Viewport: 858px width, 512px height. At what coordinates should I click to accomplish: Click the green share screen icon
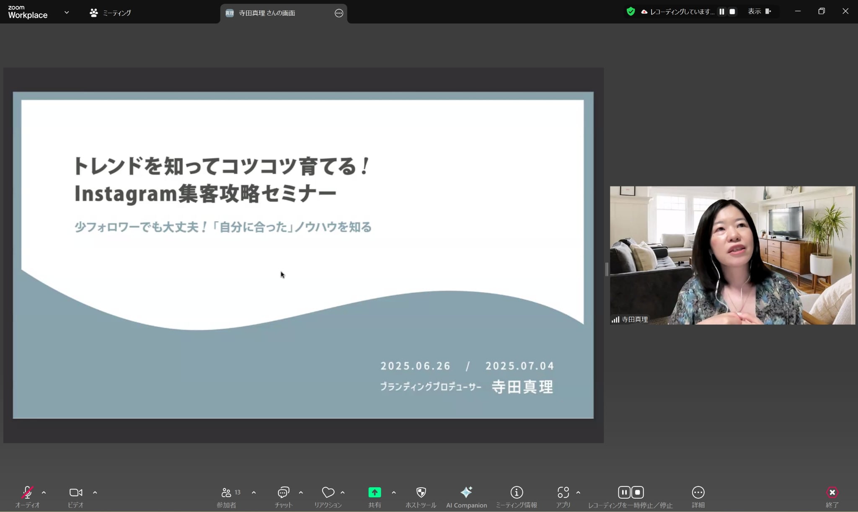tap(375, 492)
